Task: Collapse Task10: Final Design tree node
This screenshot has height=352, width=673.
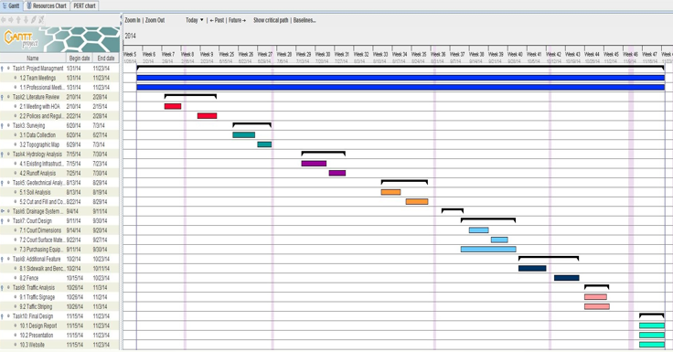Action: 2,316
